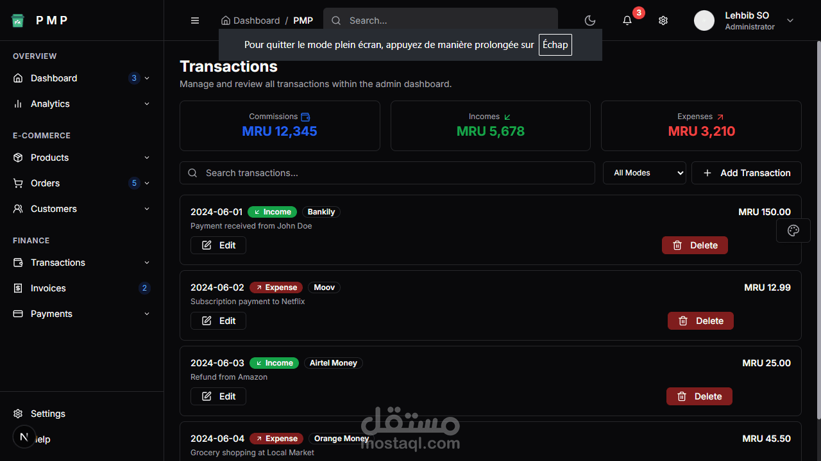Screen dimensions: 821x461
Task: Click the Products box icon
Action: (x=18, y=158)
